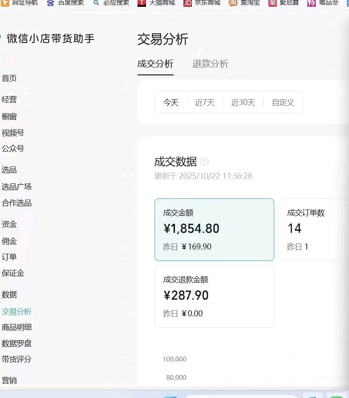Open the 京东商城 bookmark icon

coord(188,3)
